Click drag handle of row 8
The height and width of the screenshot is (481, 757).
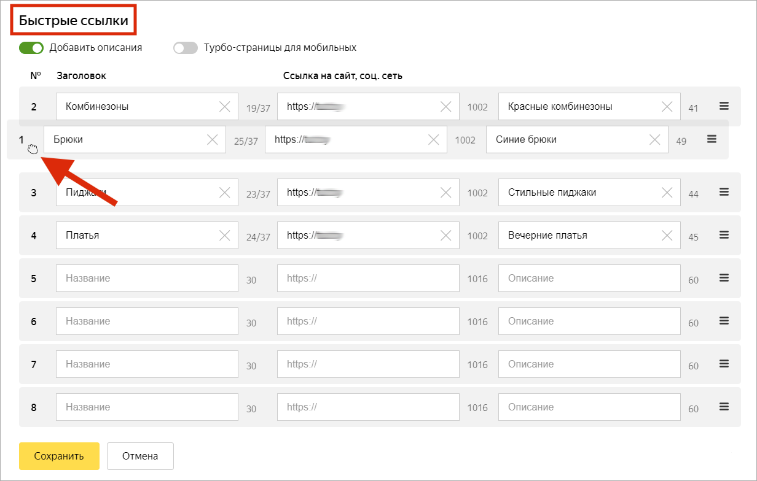(x=724, y=407)
